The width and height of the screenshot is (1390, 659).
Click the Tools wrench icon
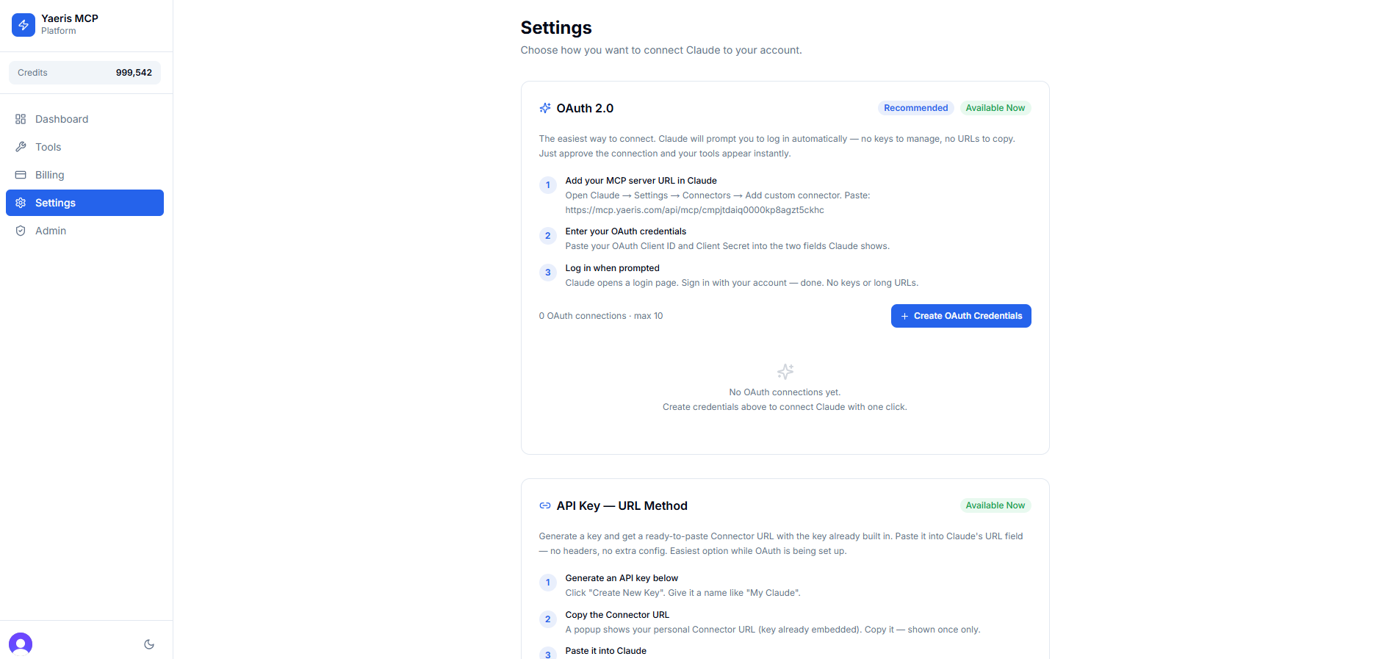[x=21, y=147]
